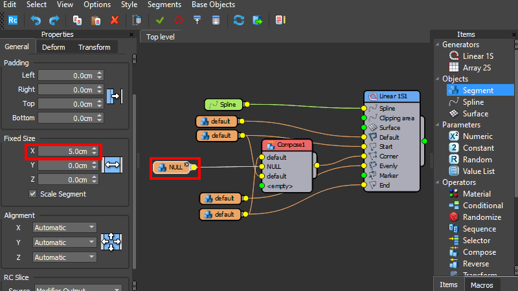Click the green checkmark enable icon
Viewport: 518px width, 291px height.
coord(160,20)
